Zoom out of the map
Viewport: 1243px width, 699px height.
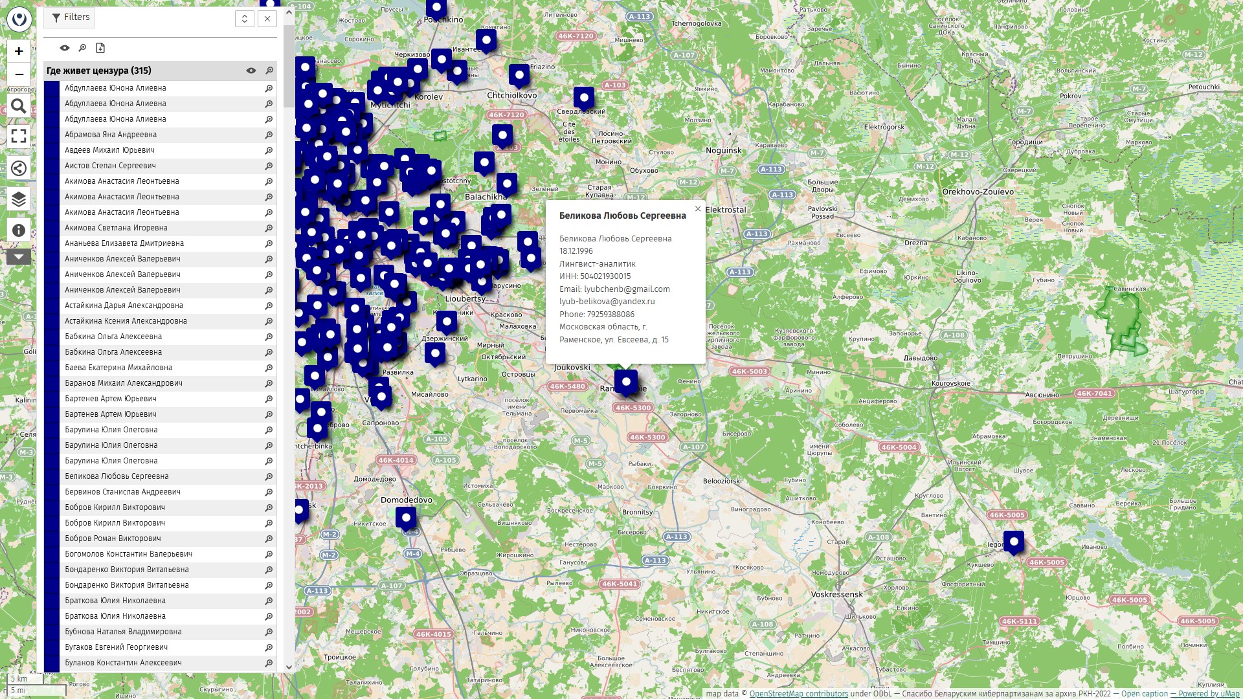[x=19, y=74]
